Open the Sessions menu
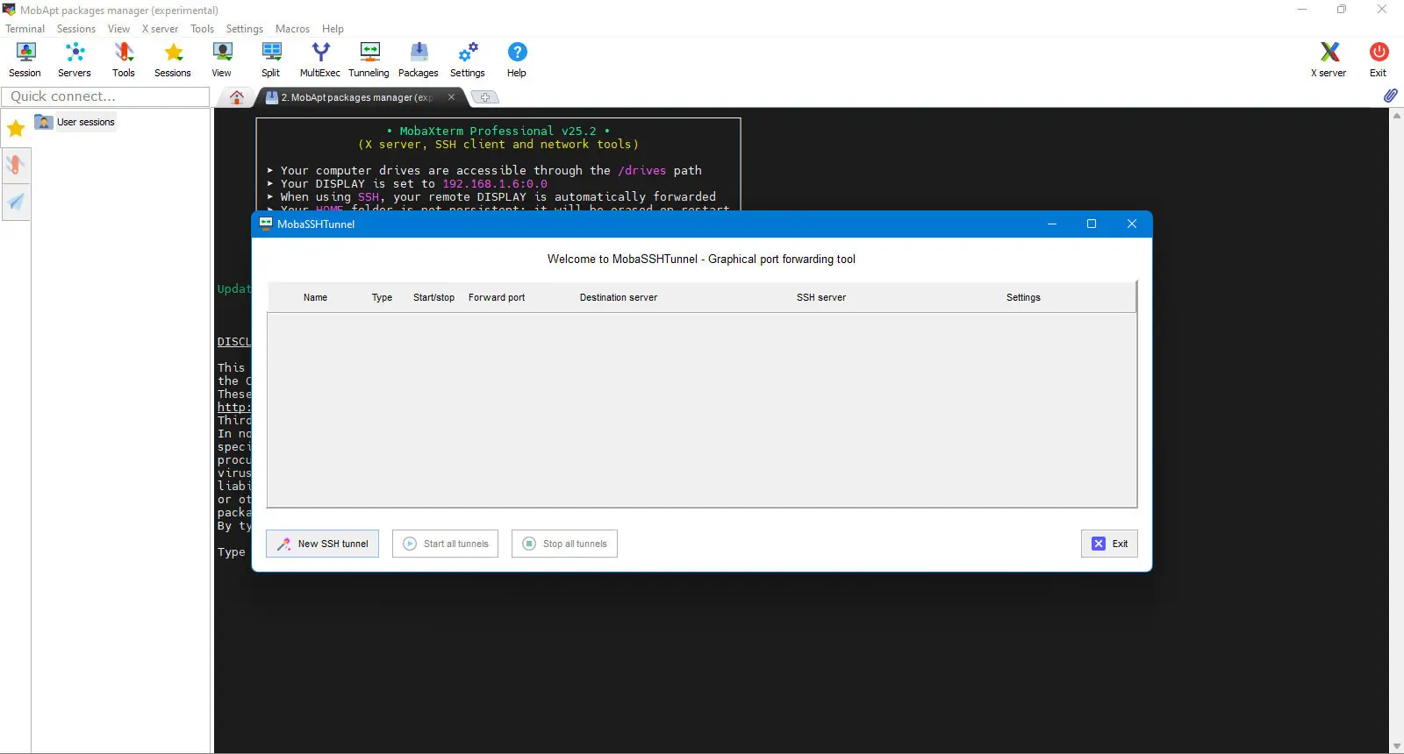 (76, 29)
